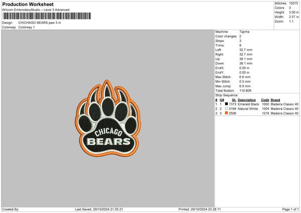This screenshot has width=301, height=213.
Task: Click the 'Last Saved: 29/10/2024' footer text
Action: pos(99,209)
